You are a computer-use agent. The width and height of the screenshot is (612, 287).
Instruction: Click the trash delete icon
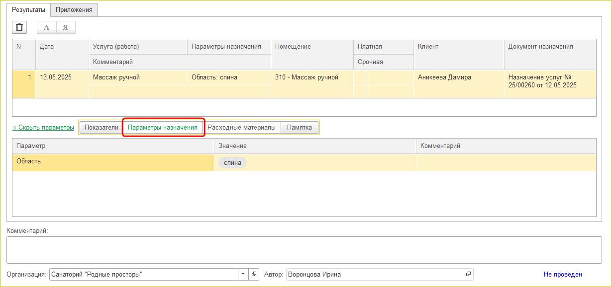click(x=19, y=27)
